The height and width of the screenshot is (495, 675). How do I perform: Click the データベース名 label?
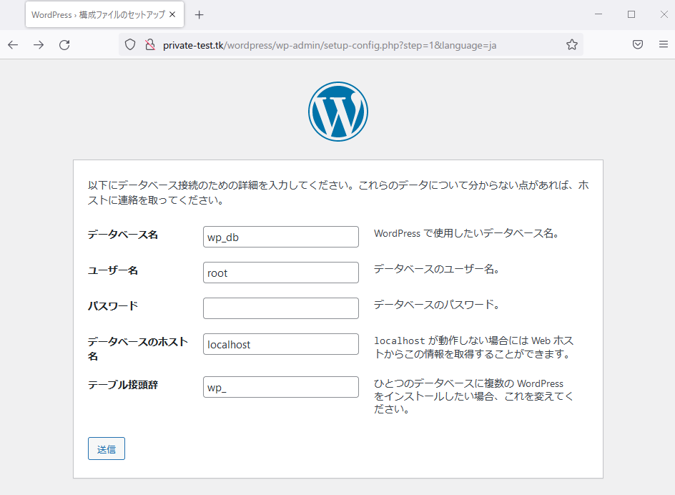click(123, 235)
